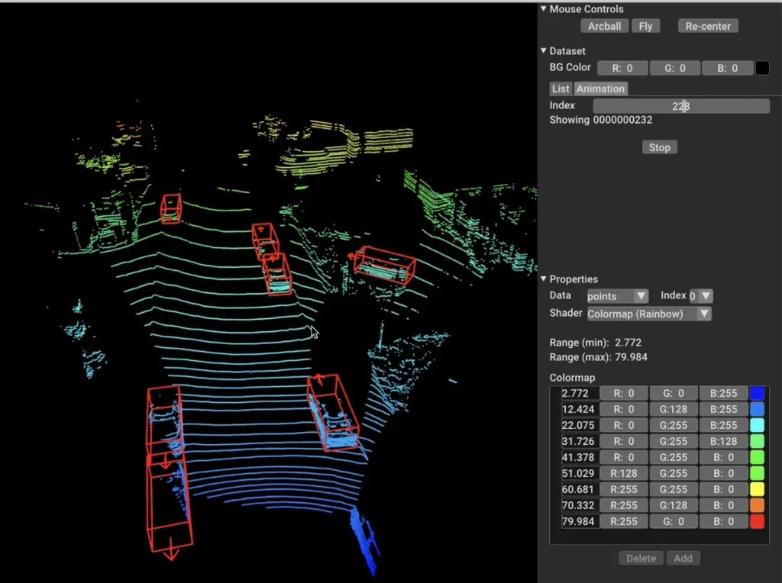Open the BG Color black swatch
Image resolution: width=782 pixels, height=583 pixels.
761,67
